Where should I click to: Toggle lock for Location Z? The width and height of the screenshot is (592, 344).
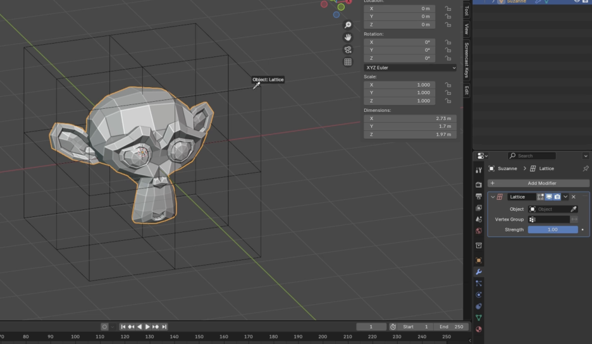448,25
